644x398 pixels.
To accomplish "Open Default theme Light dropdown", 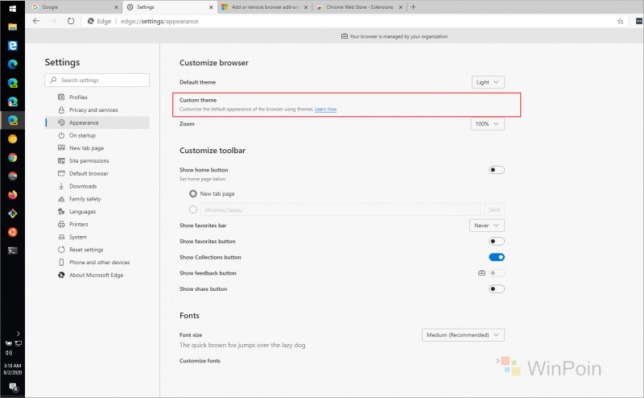I will pos(488,82).
